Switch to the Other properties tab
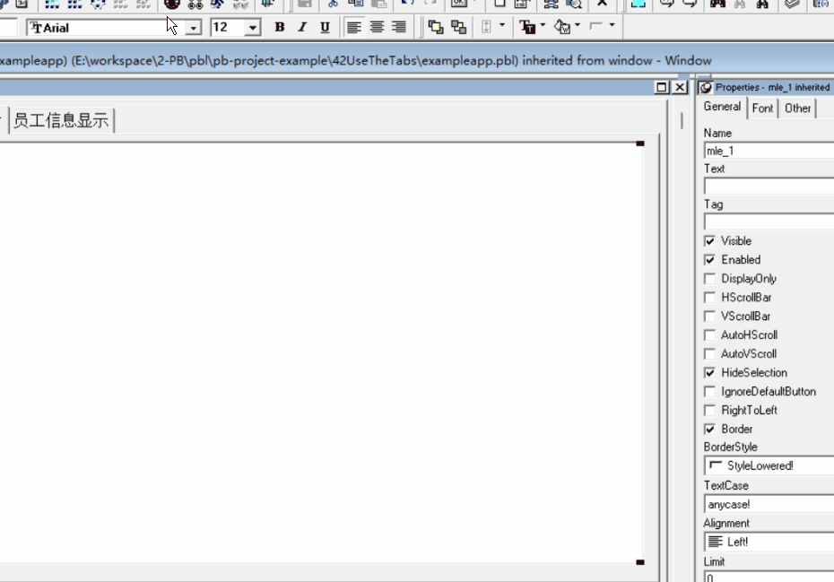 pyautogui.click(x=798, y=109)
